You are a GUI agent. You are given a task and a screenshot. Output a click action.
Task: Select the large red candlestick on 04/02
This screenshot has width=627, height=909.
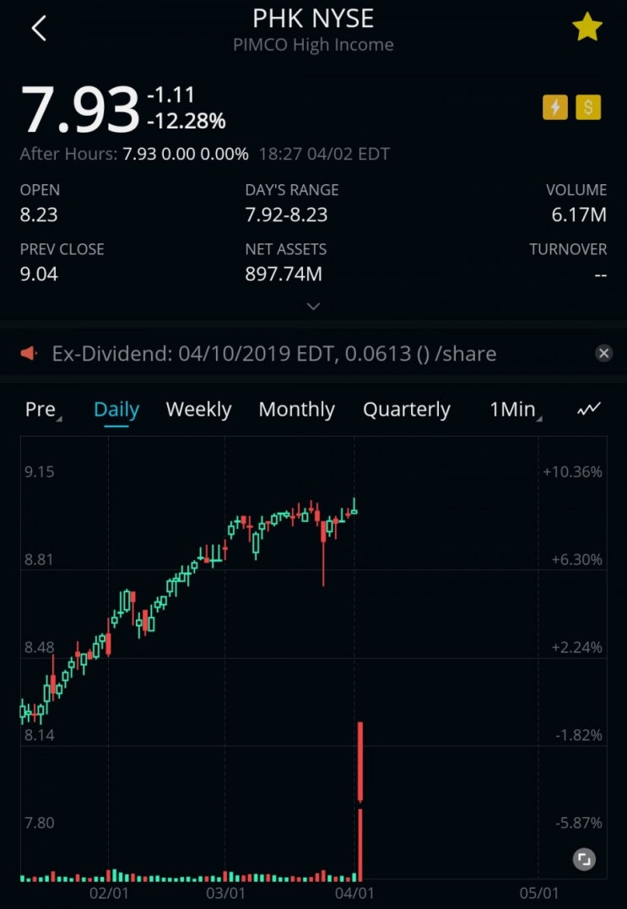360,761
